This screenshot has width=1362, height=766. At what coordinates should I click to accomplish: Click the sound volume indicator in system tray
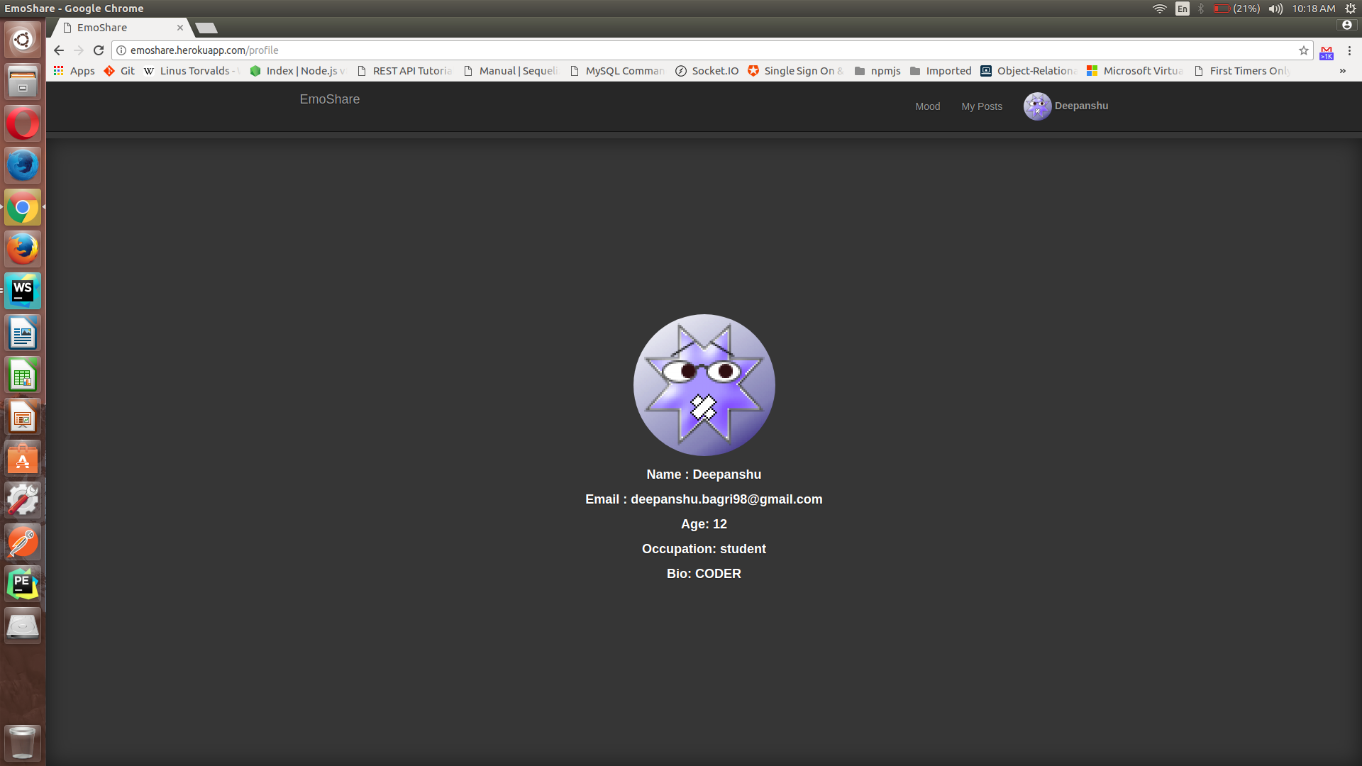(x=1275, y=9)
